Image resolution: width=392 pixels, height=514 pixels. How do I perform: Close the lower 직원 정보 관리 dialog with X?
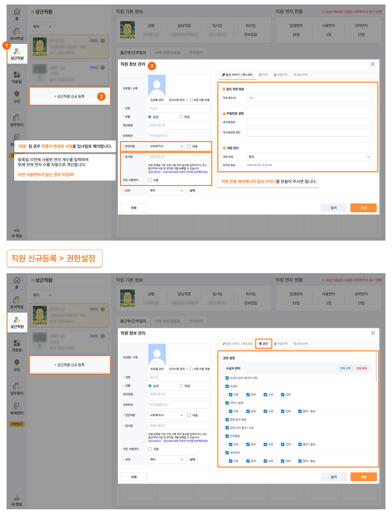coord(373,333)
